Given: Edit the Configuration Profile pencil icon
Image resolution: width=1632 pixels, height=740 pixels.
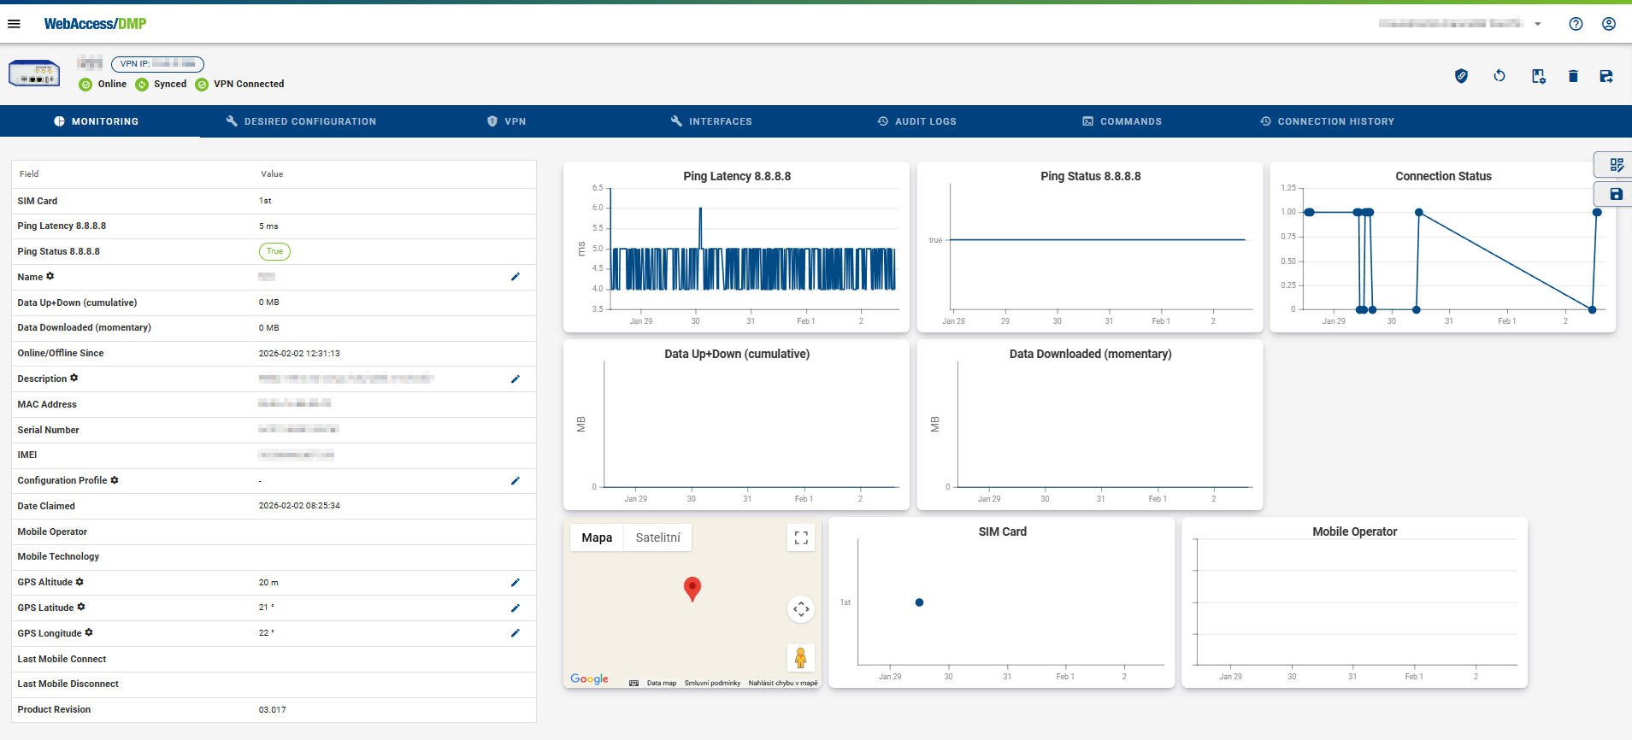Looking at the screenshot, I should [x=516, y=480].
